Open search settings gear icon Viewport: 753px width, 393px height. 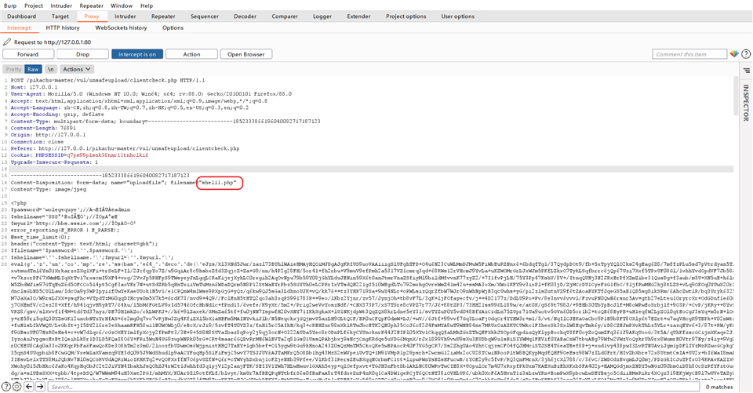point(16,387)
